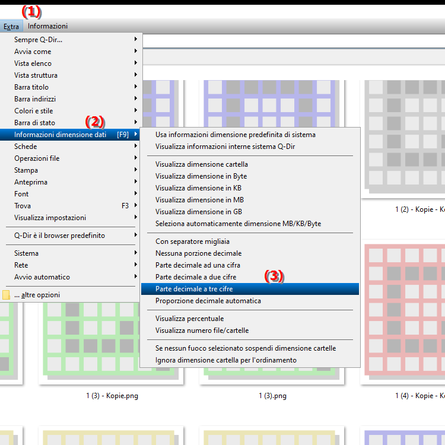The height and width of the screenshot is (445, 445).
Task: Toggle Se nessun fuoco selezionato sospendi dimensione cartelle
Action: coord(250,348)
